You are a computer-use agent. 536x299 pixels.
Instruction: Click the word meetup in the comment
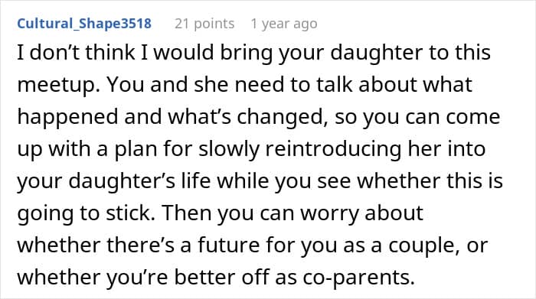57,86
